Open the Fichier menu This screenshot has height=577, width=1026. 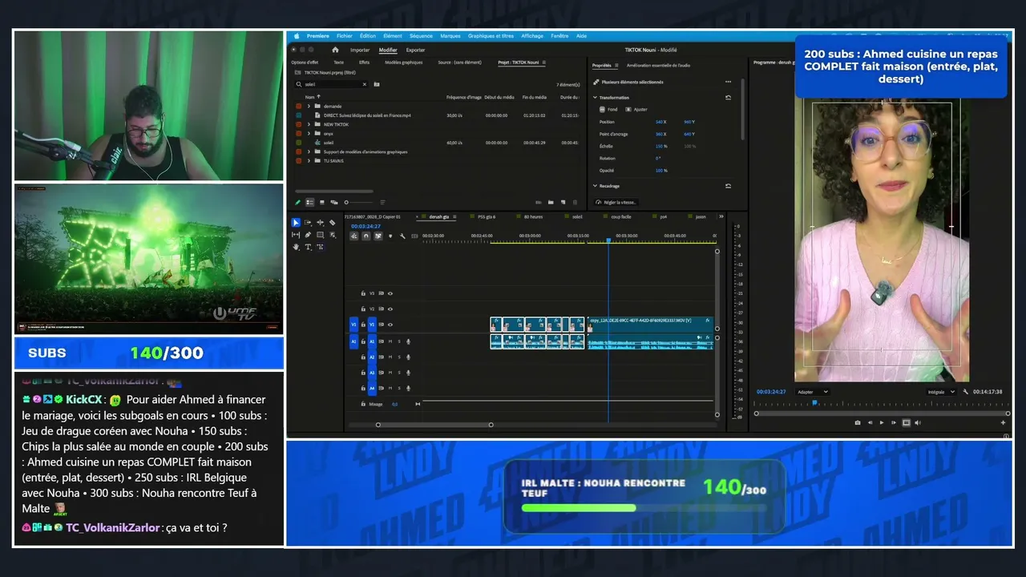point(345,36)
